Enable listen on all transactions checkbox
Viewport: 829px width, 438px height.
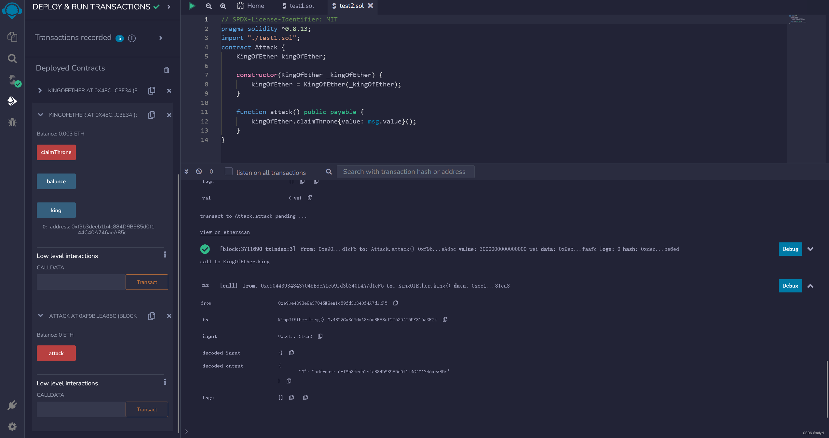(229, 172)
